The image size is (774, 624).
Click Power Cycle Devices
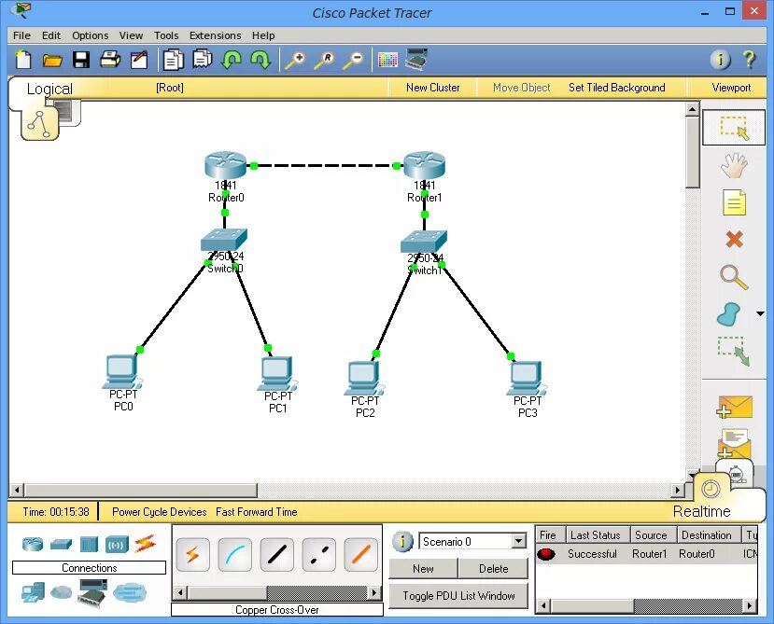(159, 512)
